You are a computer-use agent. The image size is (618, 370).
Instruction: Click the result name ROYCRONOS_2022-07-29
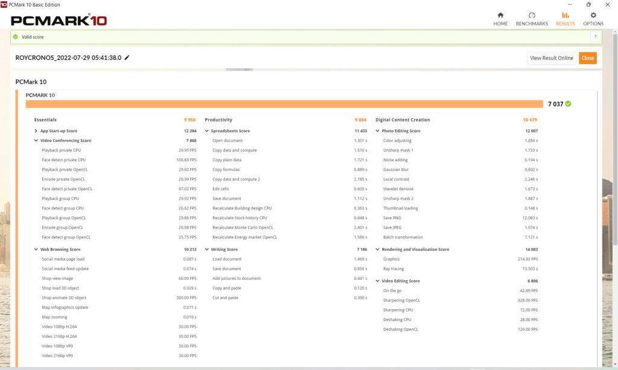pyautogui.click(x=68, y=57)
